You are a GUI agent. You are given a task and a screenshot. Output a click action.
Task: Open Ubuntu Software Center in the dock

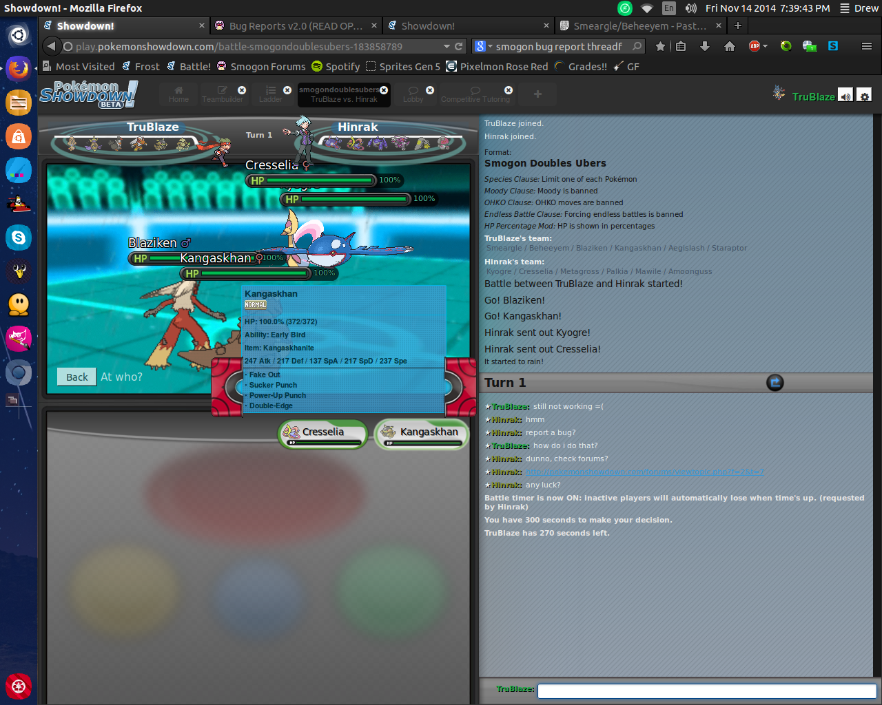(19, 136)
